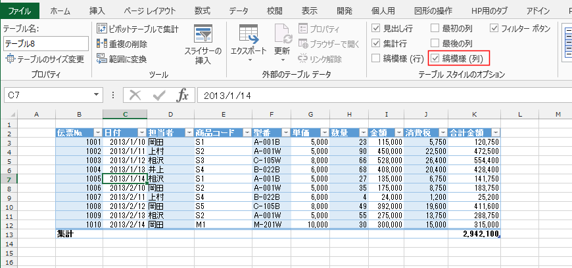The height and width of the screenshot is (268, 572).
Task: Click Summarize with PivotTable icon
Action: click(102, 28)
